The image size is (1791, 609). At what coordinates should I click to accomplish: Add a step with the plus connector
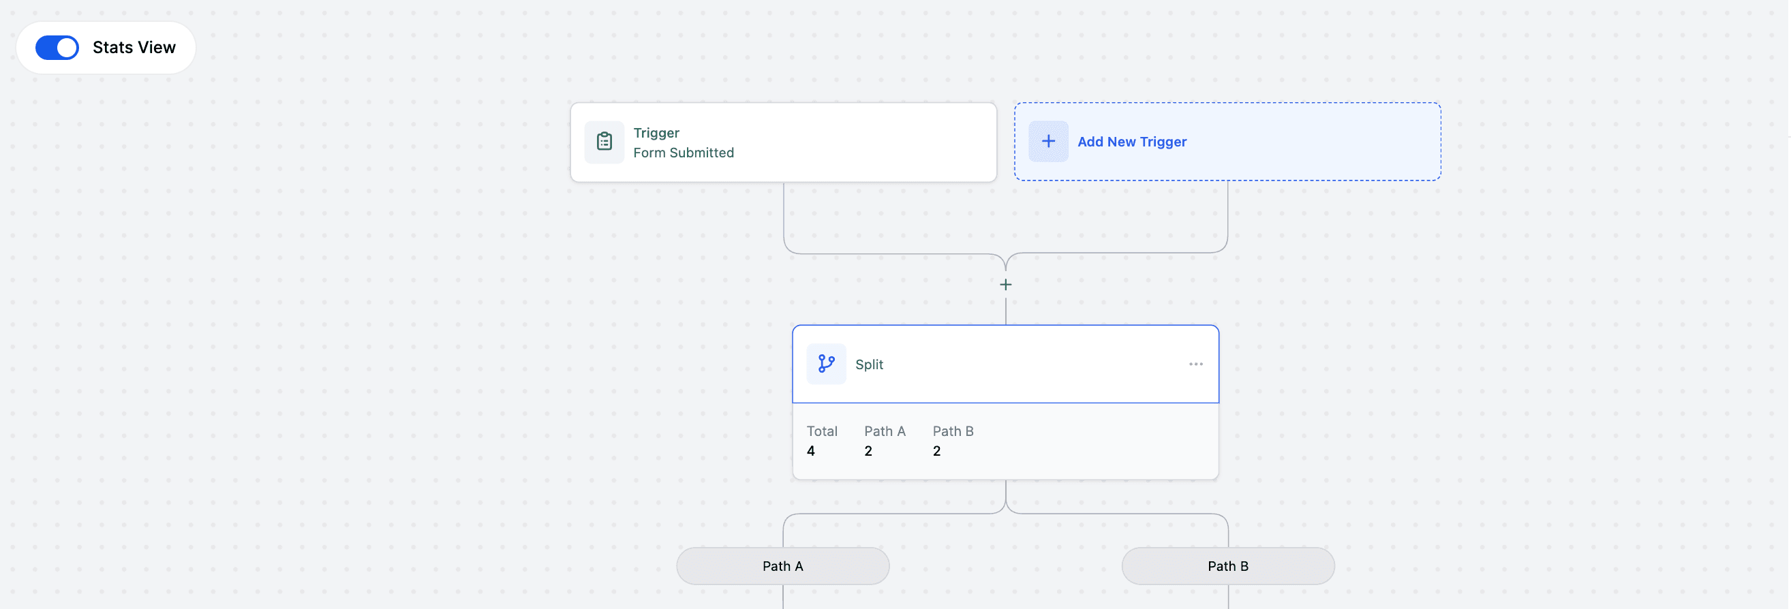[x=1005, y=284]
